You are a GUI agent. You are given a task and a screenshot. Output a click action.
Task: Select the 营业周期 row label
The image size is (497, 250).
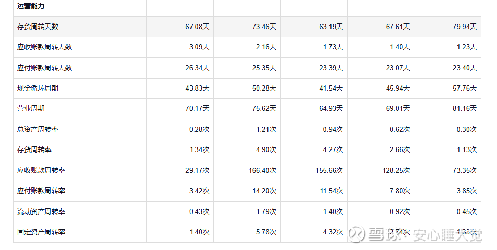click(x=31, y=108)
